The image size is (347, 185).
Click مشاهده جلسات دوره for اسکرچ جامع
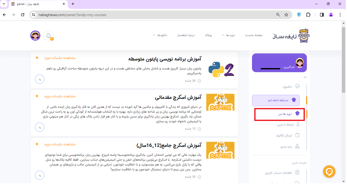tap(60, 144)
